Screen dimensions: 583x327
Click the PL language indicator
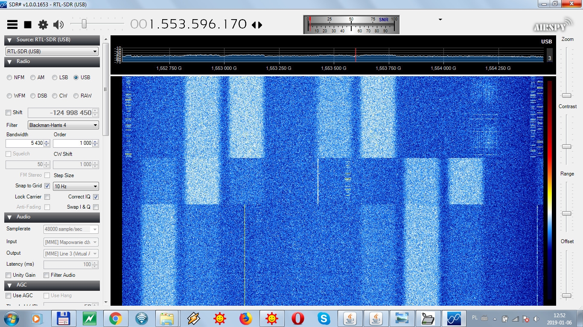tap(475, 318)
